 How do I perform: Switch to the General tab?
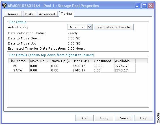13,14
